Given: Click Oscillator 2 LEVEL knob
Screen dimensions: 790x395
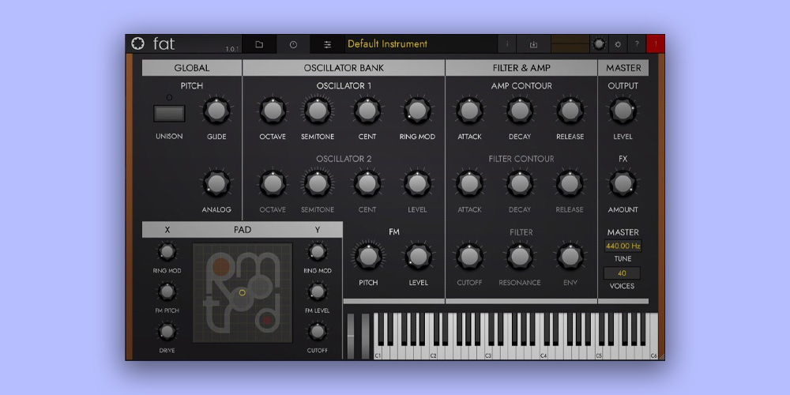Looking at the screenshot, I should point(417,183).
